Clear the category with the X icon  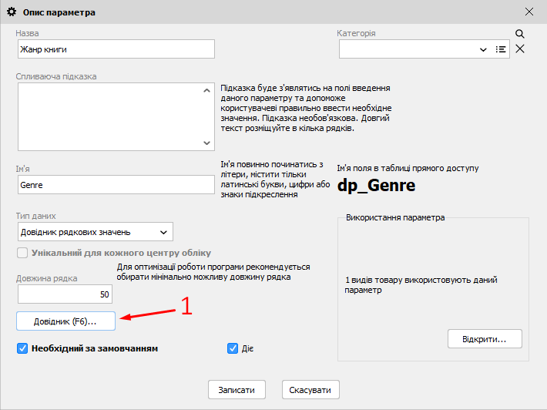[x=520, y=49]
